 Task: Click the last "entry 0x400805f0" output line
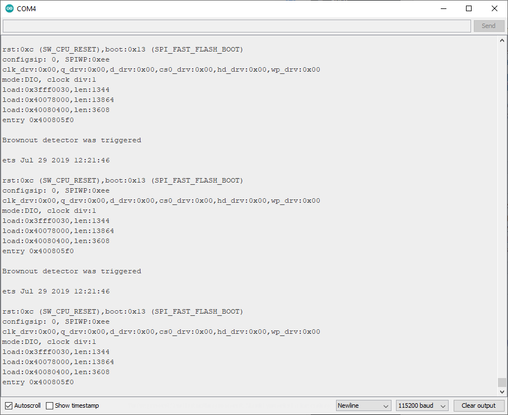click(38, 382)
